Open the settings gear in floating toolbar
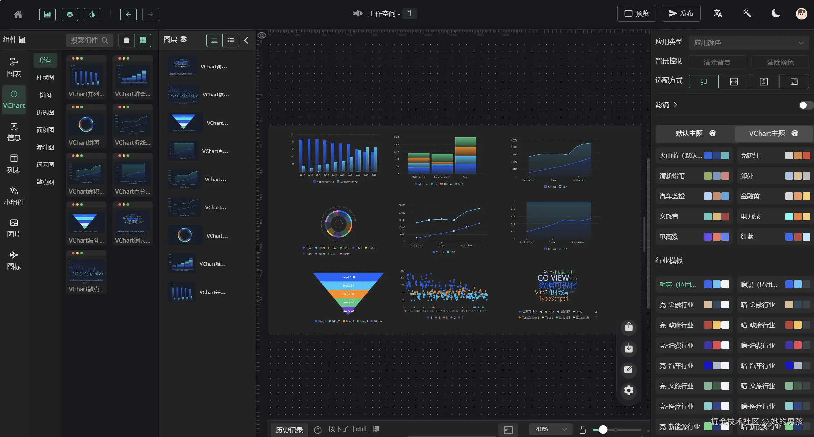814x437 pixels. (628, 390)
